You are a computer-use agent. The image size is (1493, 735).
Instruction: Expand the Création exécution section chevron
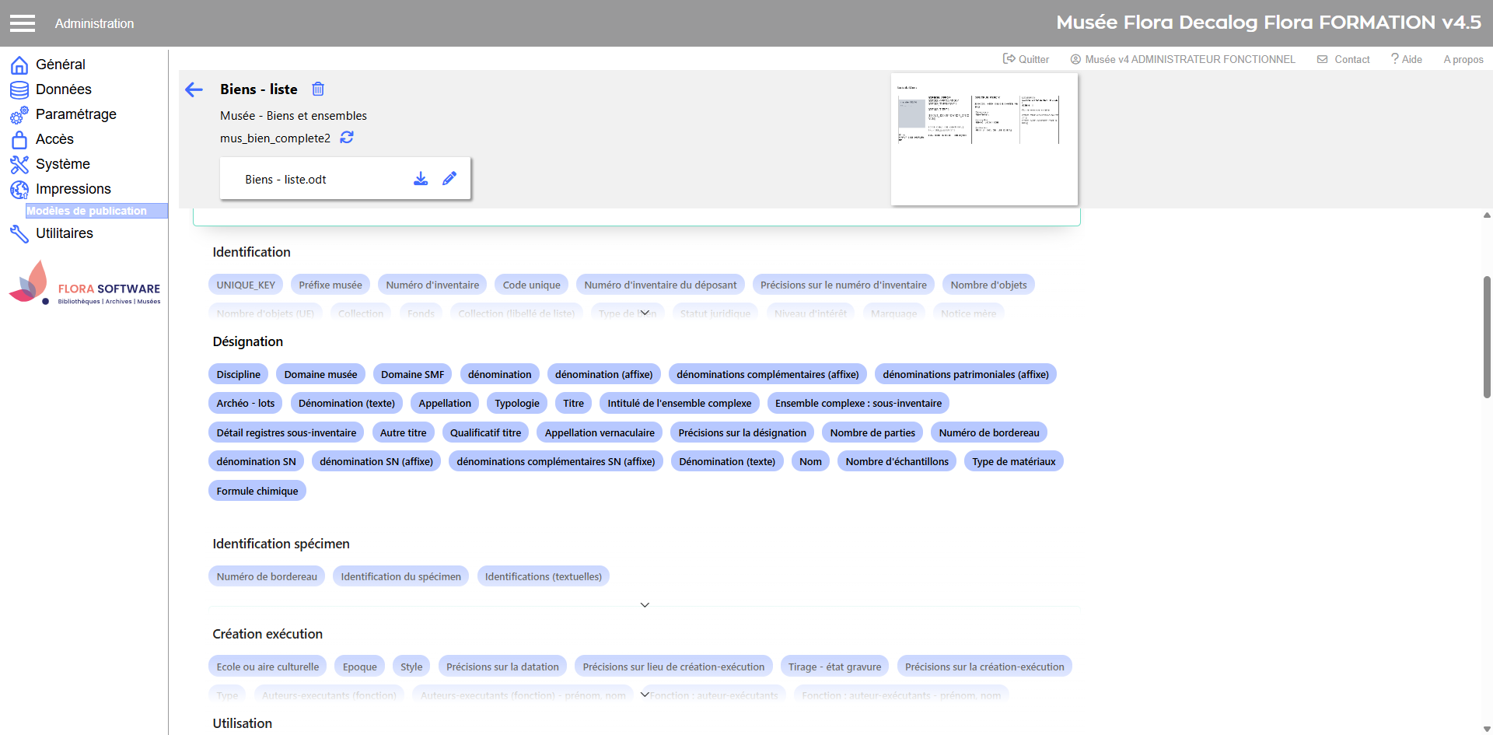[x=645, y=695]
